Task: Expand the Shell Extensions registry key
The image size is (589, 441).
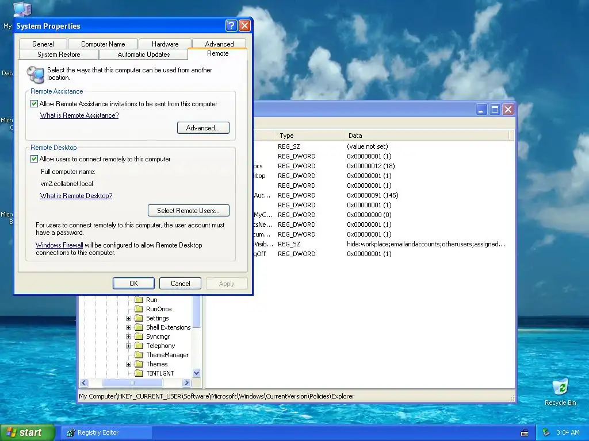Action: [128, 327]
